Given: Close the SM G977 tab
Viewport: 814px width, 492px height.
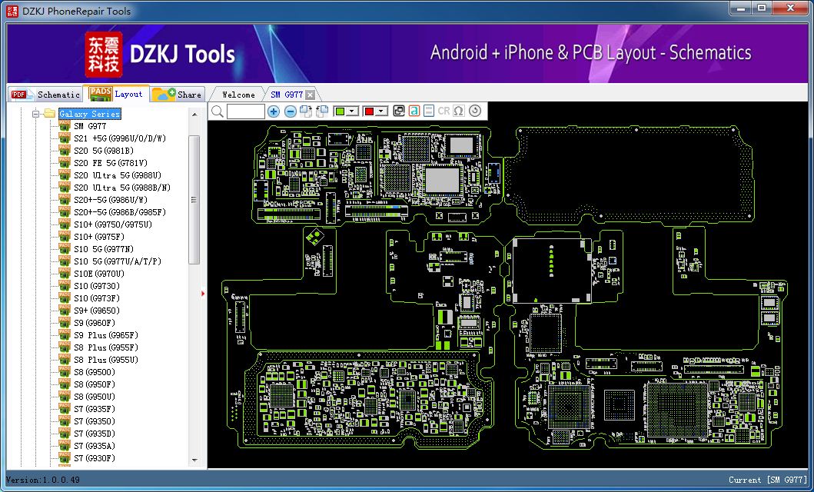Looking at the screenshot, I should click(x=310, y=95).
